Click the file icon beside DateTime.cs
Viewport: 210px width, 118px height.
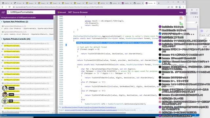pyautogui.click(x=3, y=60)
